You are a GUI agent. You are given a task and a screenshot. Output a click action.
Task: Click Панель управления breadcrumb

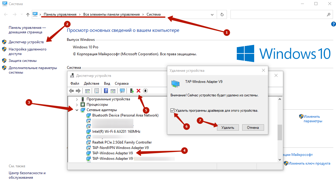click(x=60, y=14)
